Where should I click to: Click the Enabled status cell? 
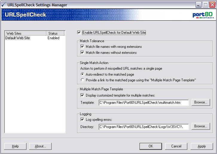(54, 38)
